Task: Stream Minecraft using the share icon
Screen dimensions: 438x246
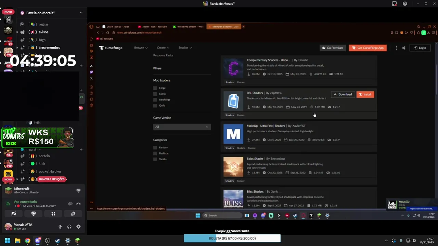Action: [x=78, y=190]
